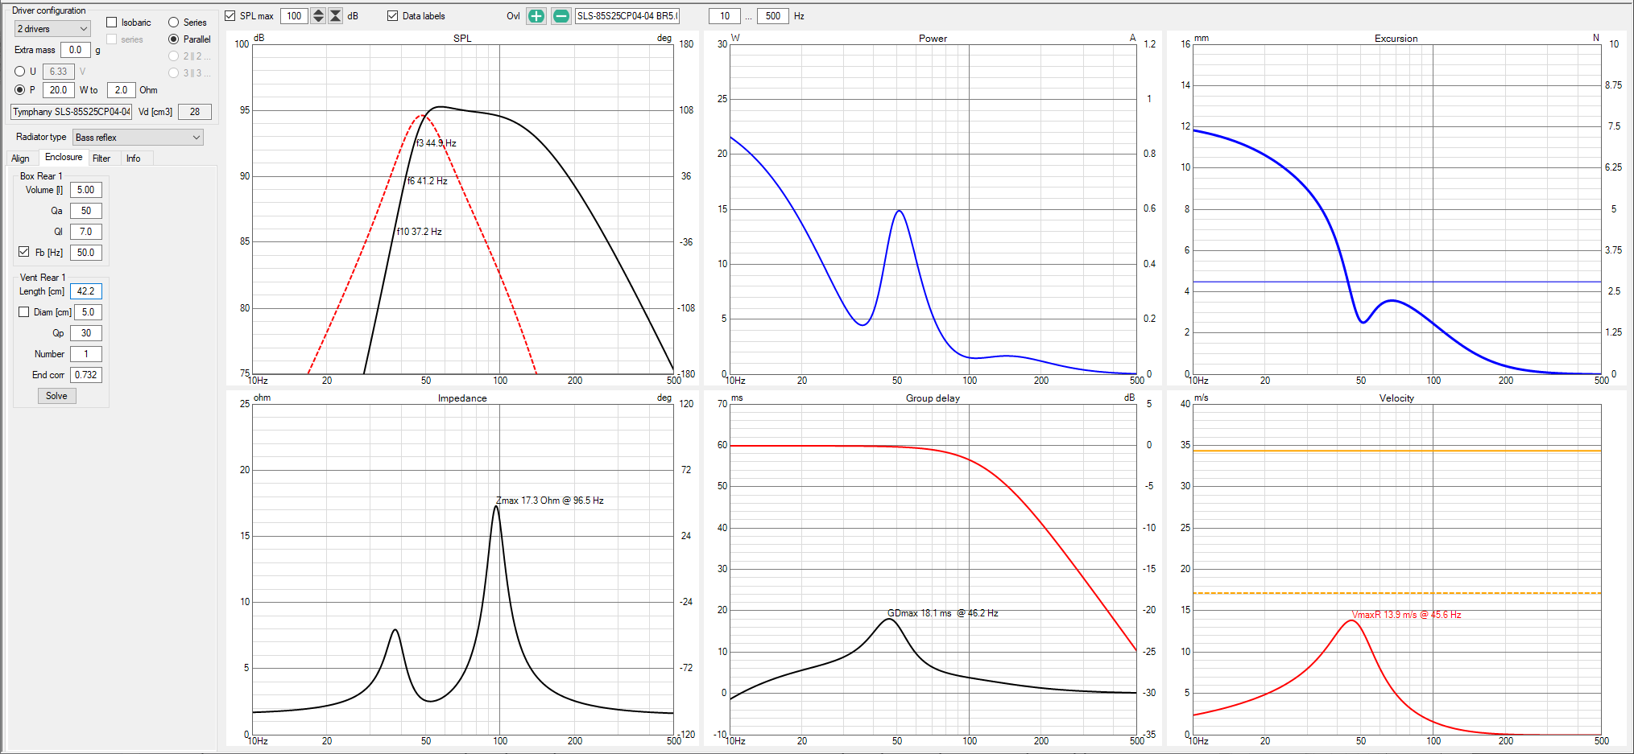Click the overlay name SLS-85S25CP04-04 BR5 field
The height and width of the screenshot is (754, 1634).
click(x=627, y=16)
